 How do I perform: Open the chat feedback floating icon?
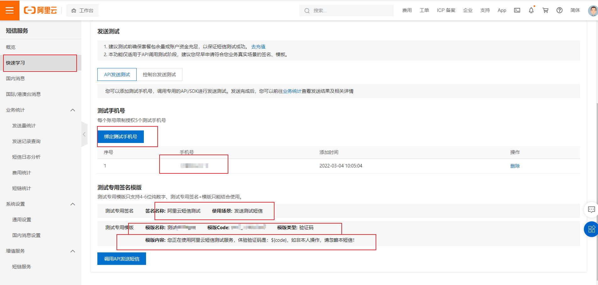[x=591, y=209]
